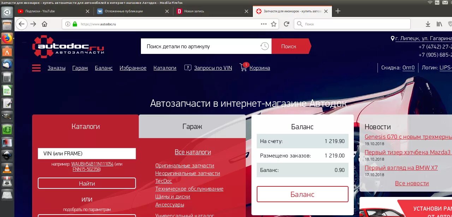Open a new tab with plus button
Viewport: 452px width, 217px height.
point(338,11)
